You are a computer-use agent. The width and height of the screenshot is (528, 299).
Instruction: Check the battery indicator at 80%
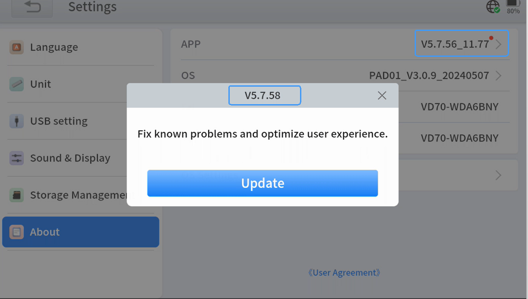[x=513, y=6]
